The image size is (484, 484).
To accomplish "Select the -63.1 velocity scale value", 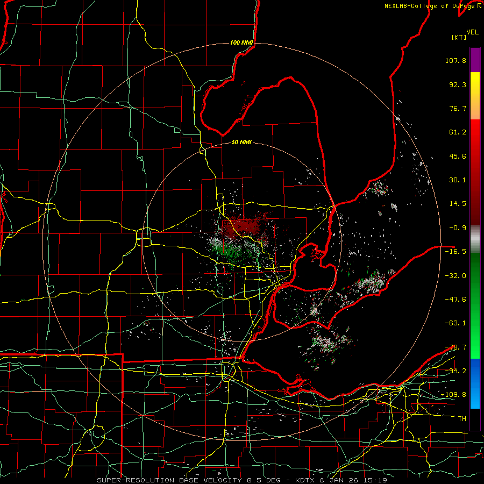I will pyautogui.click(x=455, y=323).
